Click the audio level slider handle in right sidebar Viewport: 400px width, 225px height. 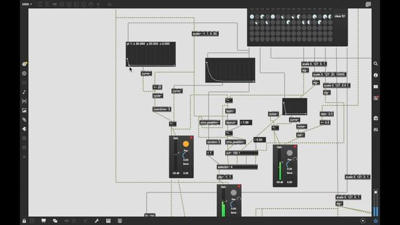[x=376, y=192]
